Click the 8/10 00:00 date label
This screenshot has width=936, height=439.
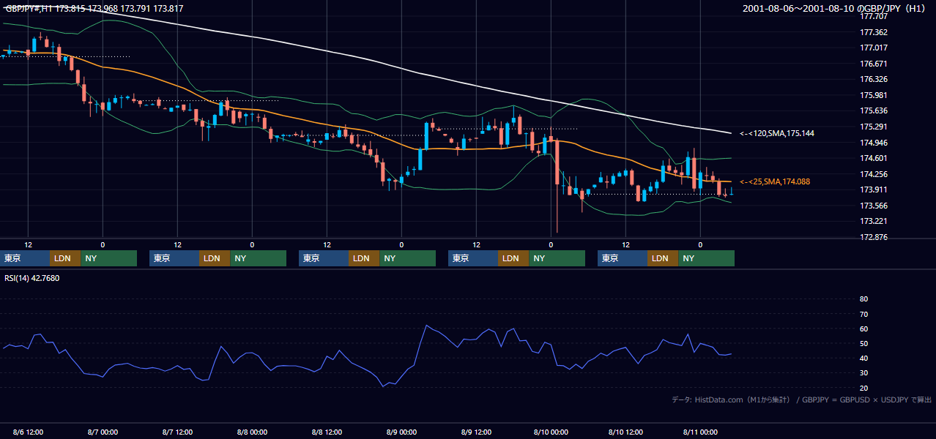[551, 432]
